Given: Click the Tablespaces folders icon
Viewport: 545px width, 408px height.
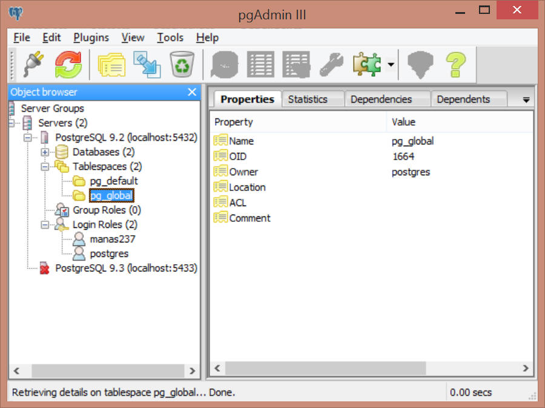Looking at the screenshot, I should [x=62, y=167].
